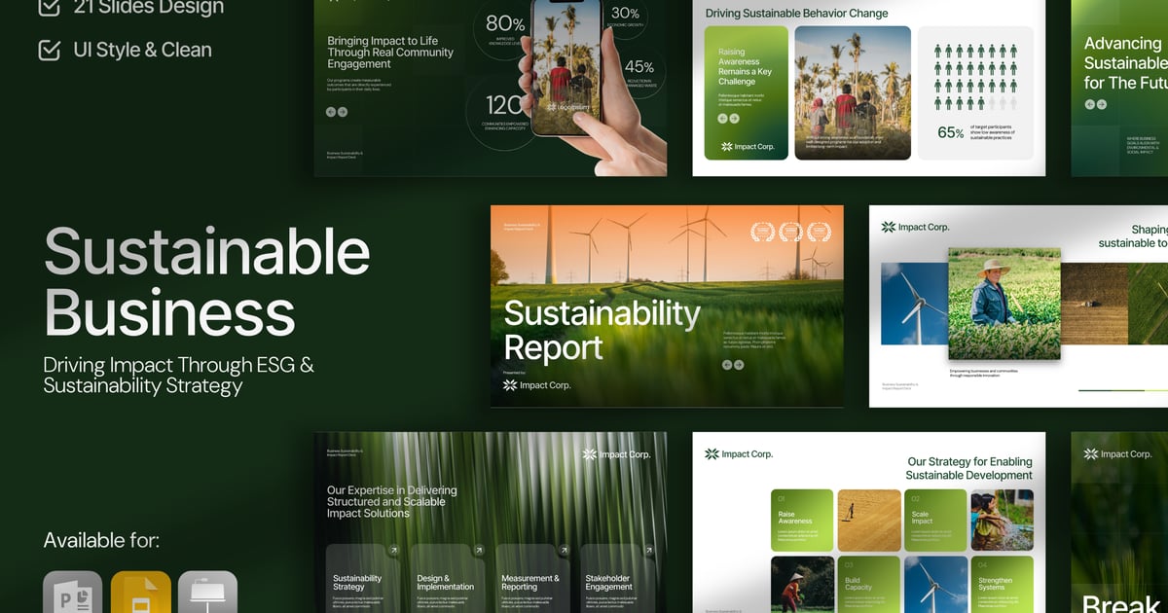Click the right arrow on Sustainability Report slide
1168x613 pixels.
(739, 365)
